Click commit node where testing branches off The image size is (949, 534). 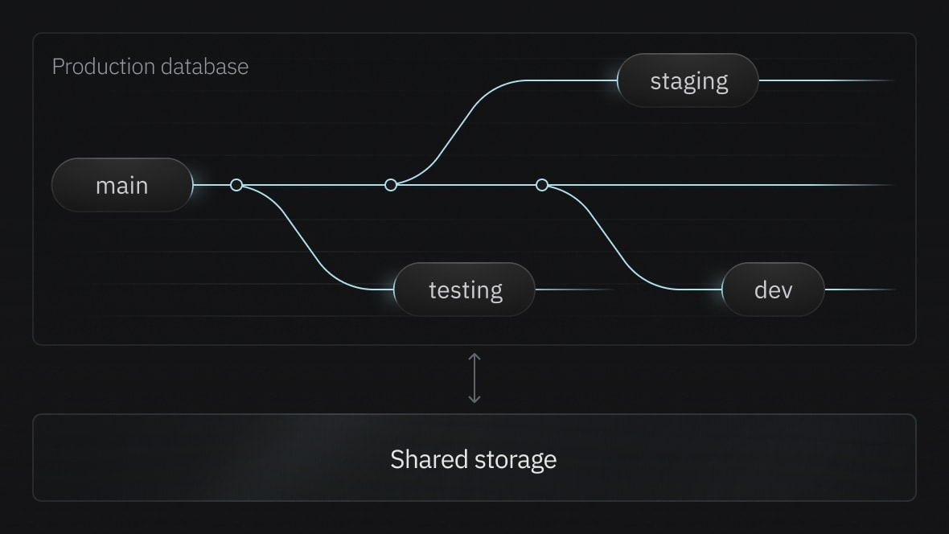click(236, 185)
